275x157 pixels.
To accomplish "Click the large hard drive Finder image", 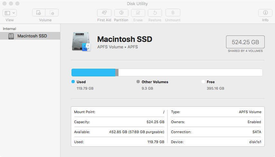I will coord(81,42).
